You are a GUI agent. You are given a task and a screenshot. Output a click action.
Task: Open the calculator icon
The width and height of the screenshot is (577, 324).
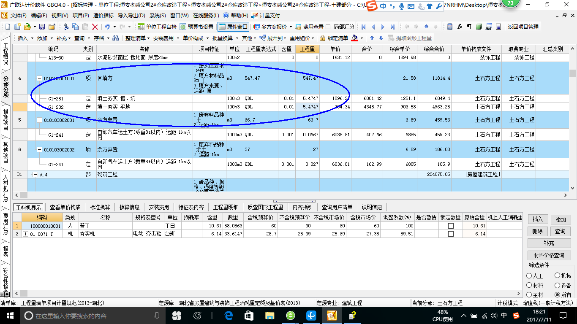[450, 27]
